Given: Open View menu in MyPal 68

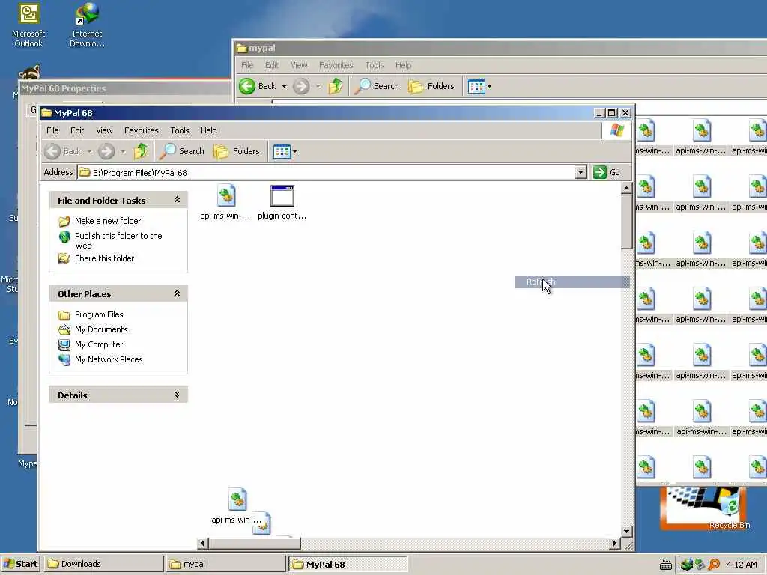Looking at the screenshot, I should point(104,130).
